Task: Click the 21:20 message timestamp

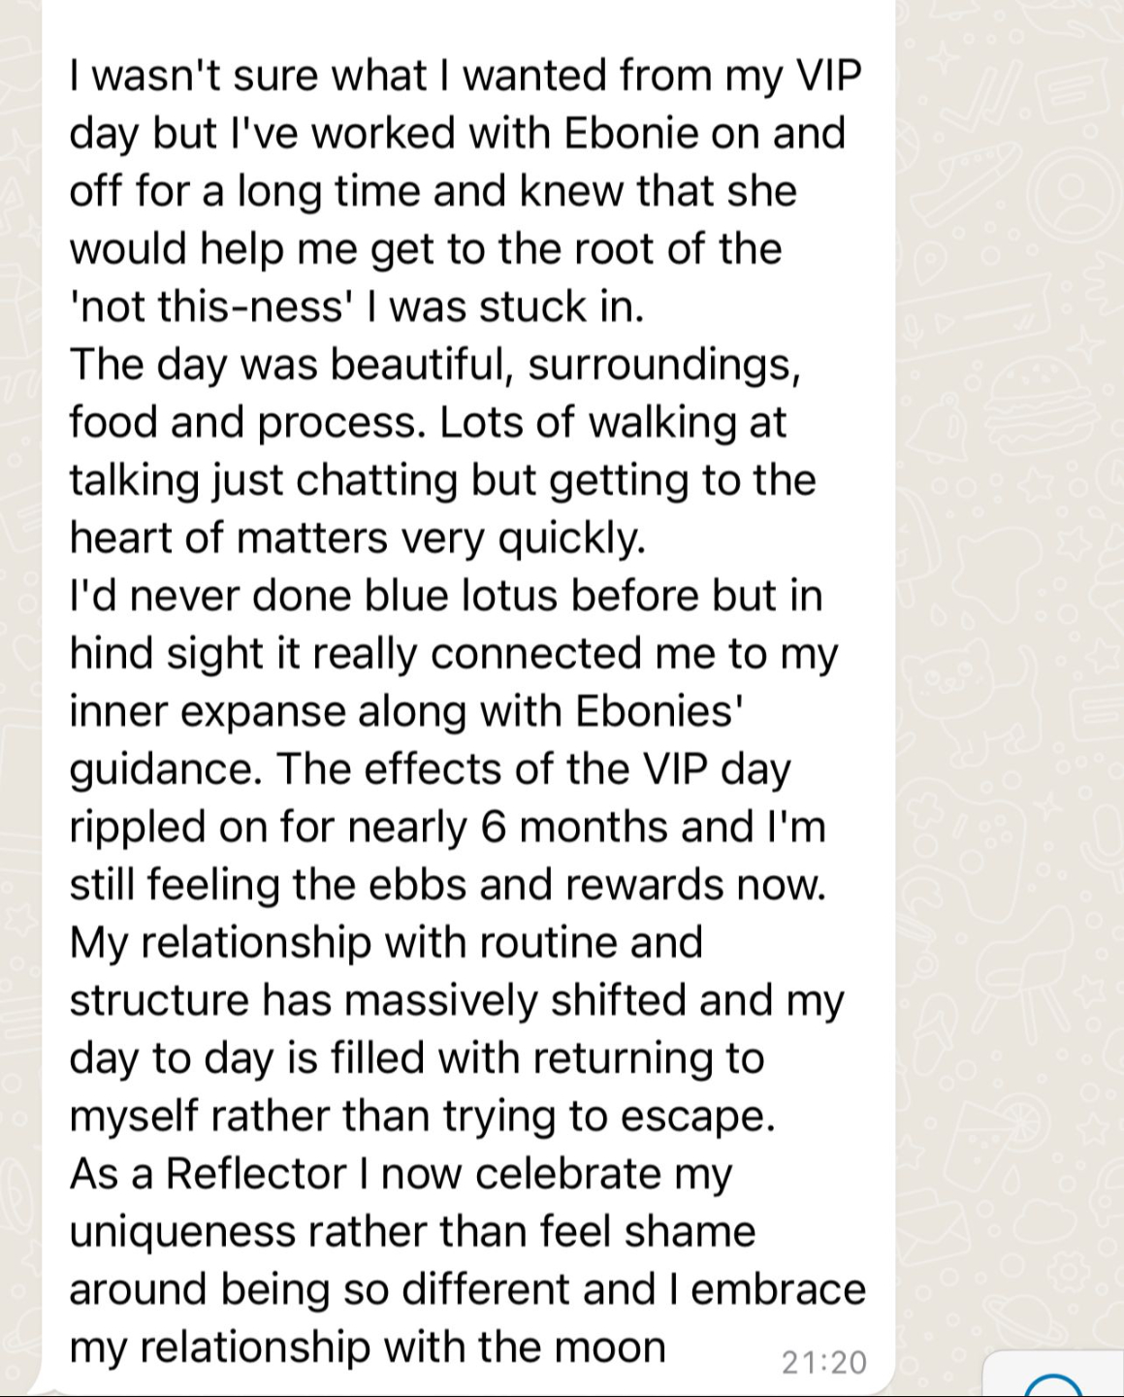Action: (823, 1362)
